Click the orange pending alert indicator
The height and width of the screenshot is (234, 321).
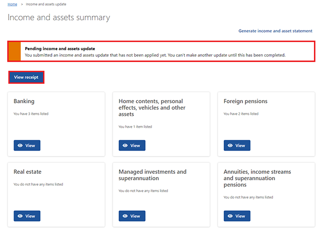pyautogui.click(x=15, y=51)
